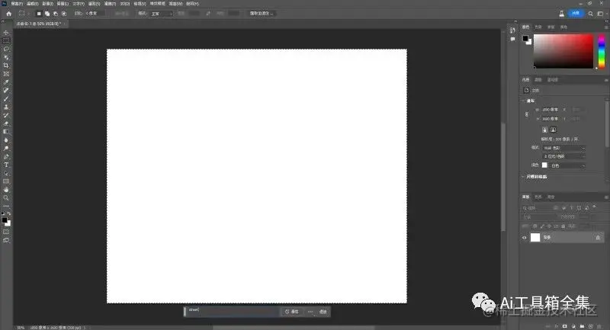Select the Rectangular Marquee tool in toolbox
The width and height of the screenshot is (610, 330).
(6, 41)
